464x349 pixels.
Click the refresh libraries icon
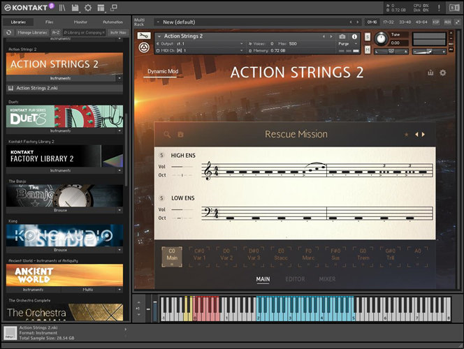pyautogui.click(x=8, y=32)
